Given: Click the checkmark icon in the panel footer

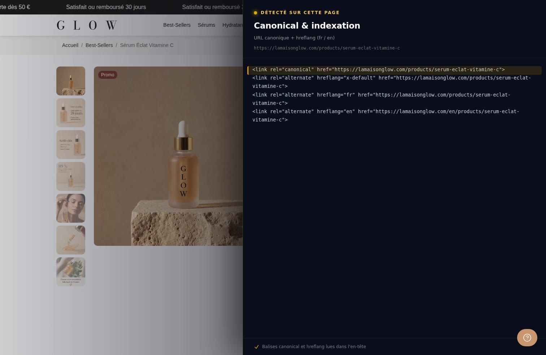Looking at the screenshot, I should pos(256,347).
